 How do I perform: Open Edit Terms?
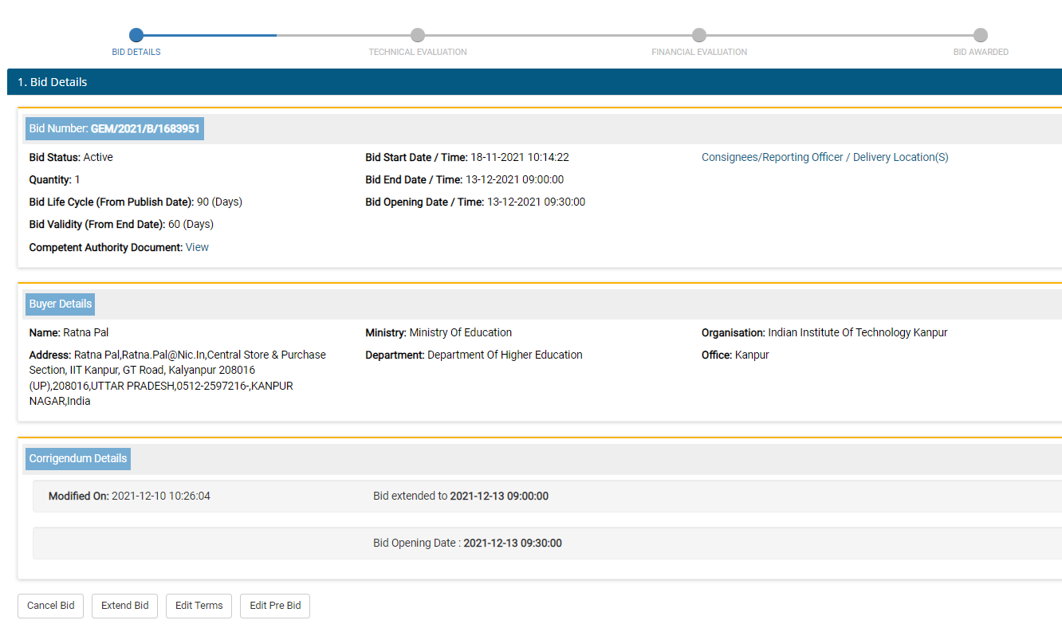pos(199,606)
